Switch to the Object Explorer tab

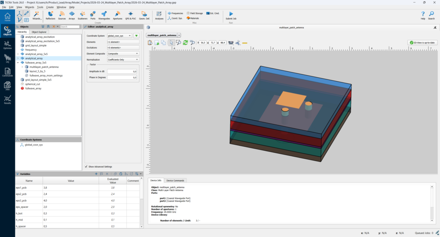click(x=39, y=32)
